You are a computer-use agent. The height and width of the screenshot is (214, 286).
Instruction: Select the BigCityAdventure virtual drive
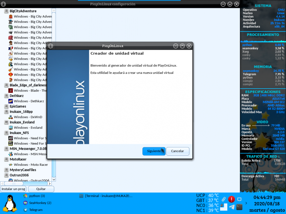23,11
